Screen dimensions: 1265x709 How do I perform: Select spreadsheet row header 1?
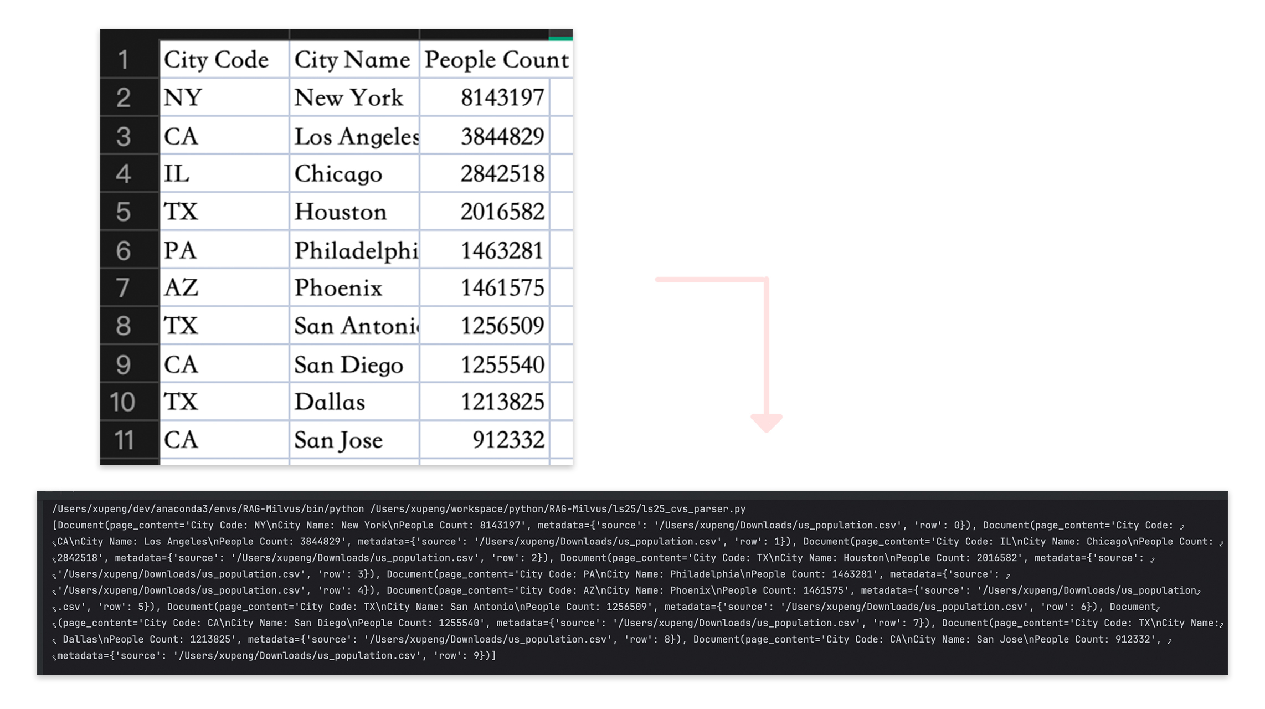click(x=124, y=59)
